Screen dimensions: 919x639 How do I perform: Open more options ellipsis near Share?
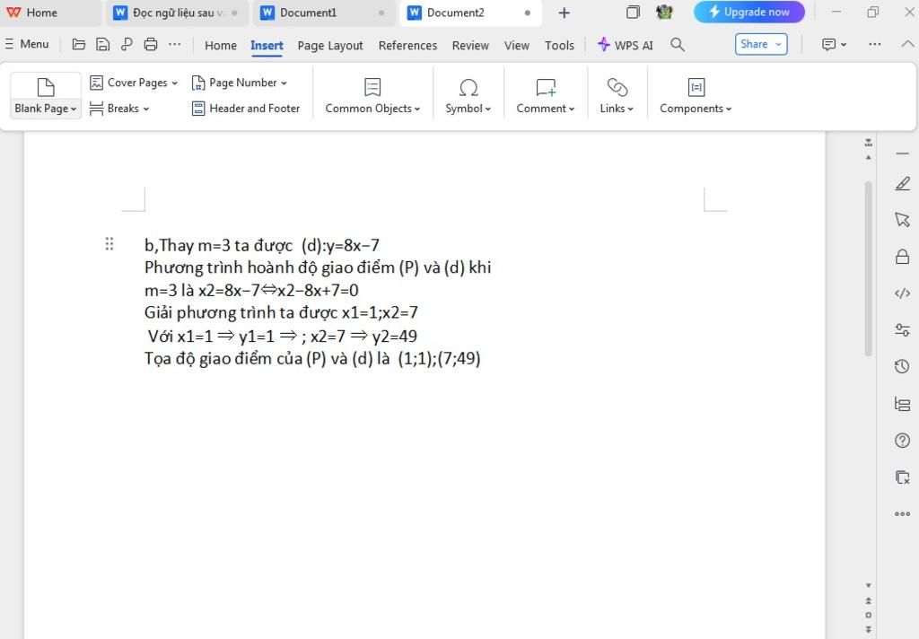874,45
